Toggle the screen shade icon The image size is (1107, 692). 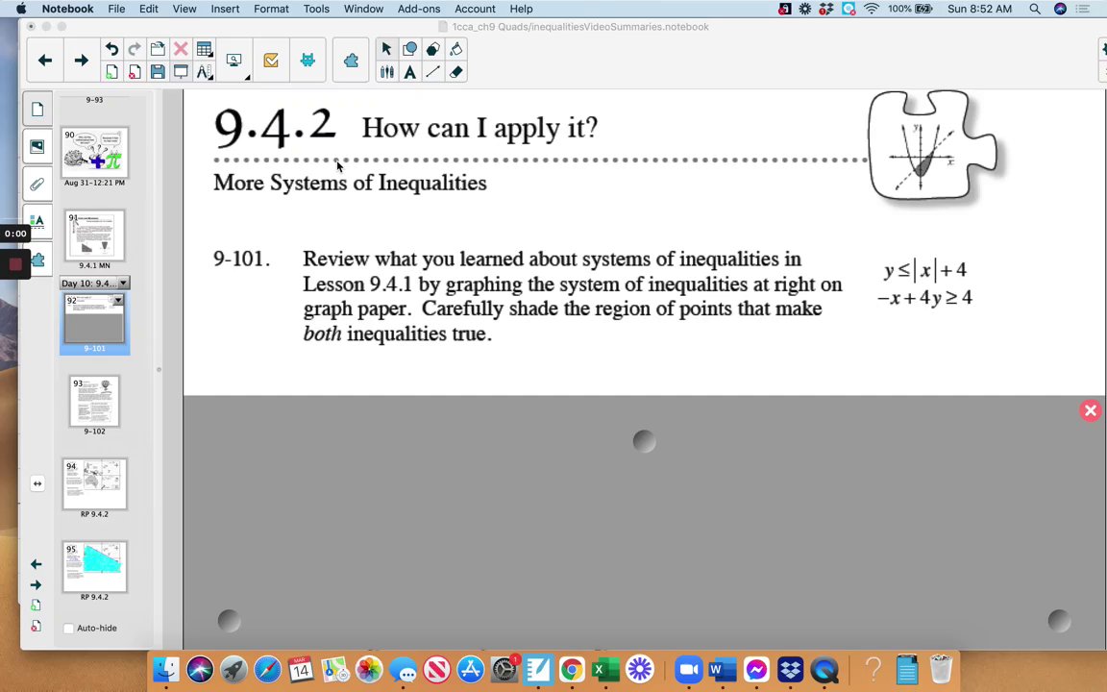coord(181,72)
